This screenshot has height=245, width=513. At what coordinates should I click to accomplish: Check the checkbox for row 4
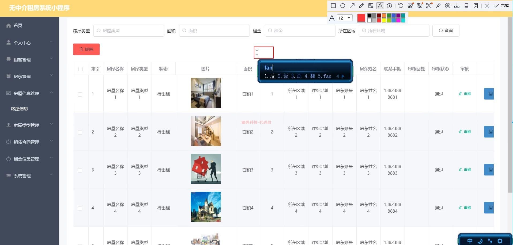click(x=80, y=208)
